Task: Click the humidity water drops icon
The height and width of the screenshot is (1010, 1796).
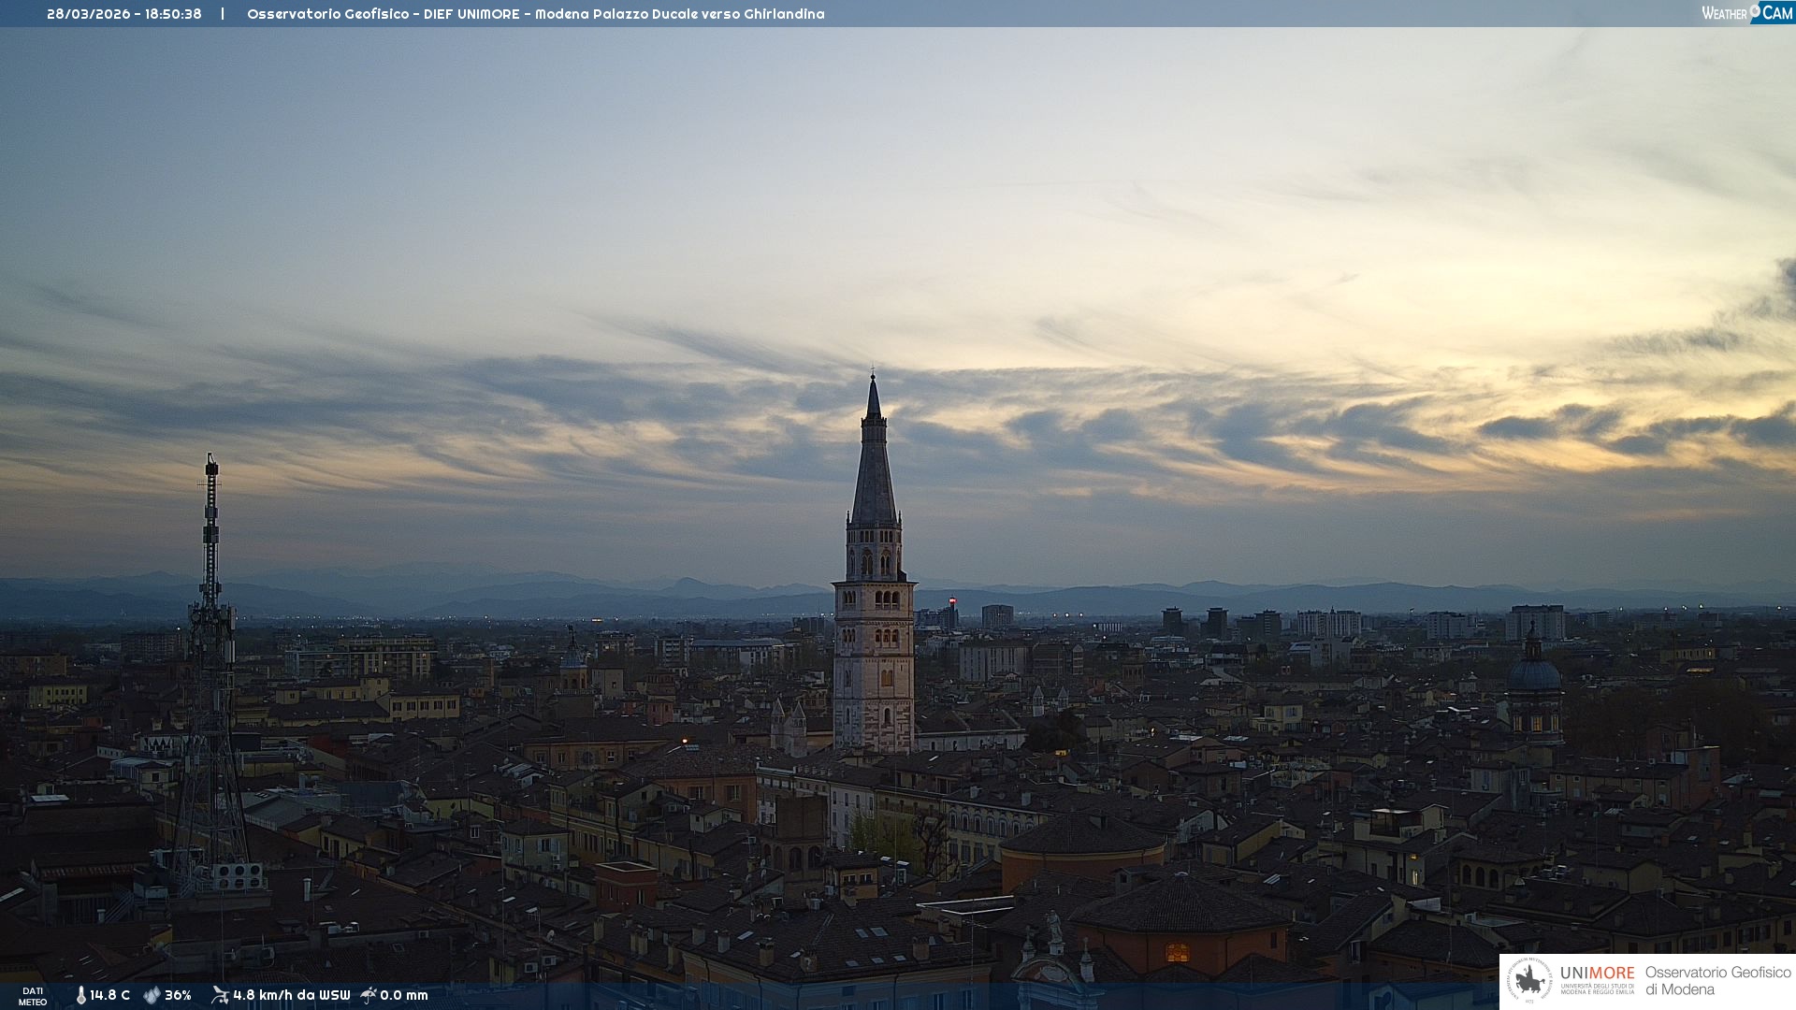Action: (152, 995)
